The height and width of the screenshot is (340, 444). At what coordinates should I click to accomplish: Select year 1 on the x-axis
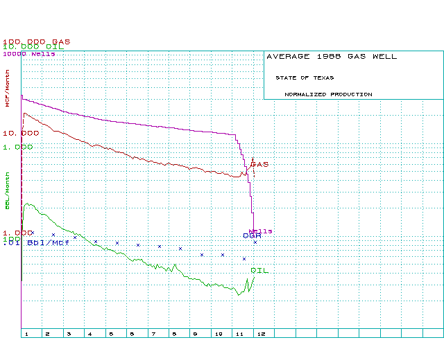click(x=26, y=334)
